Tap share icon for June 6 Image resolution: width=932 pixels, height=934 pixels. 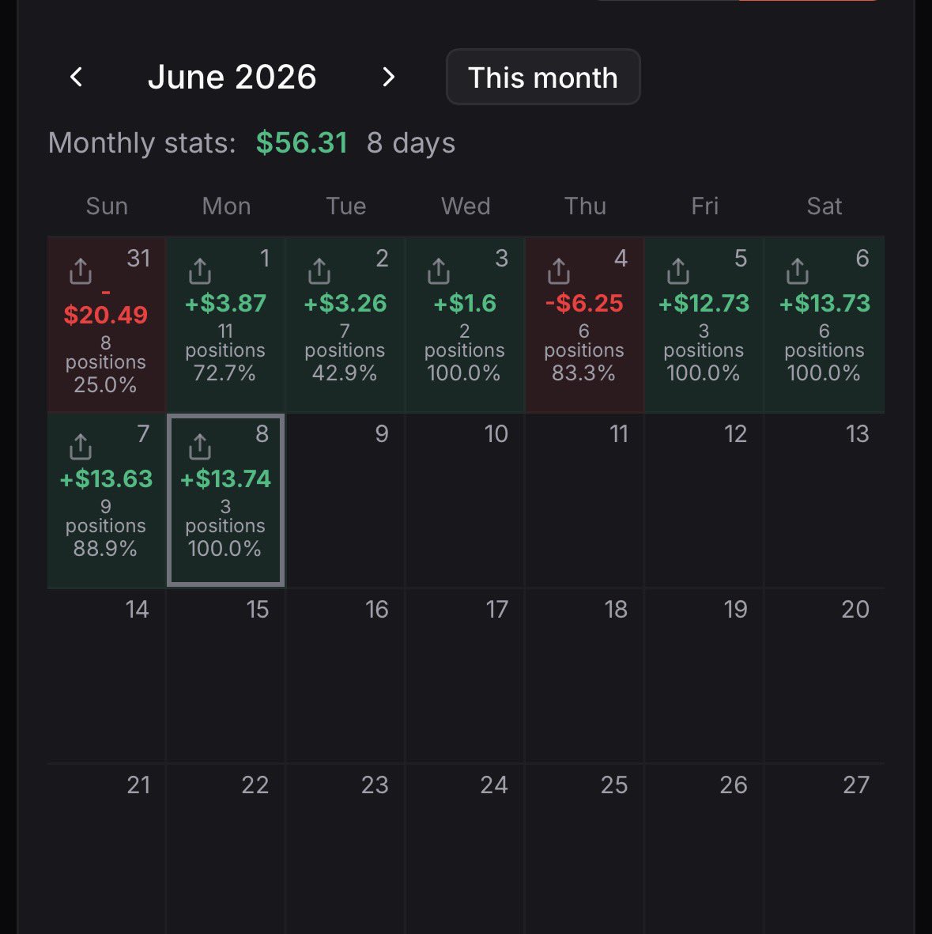pos(798,271)
